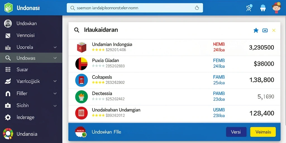Click the price 3,280500
The image size is (286, 143).
pyautogui.click(x=261, y=47)
